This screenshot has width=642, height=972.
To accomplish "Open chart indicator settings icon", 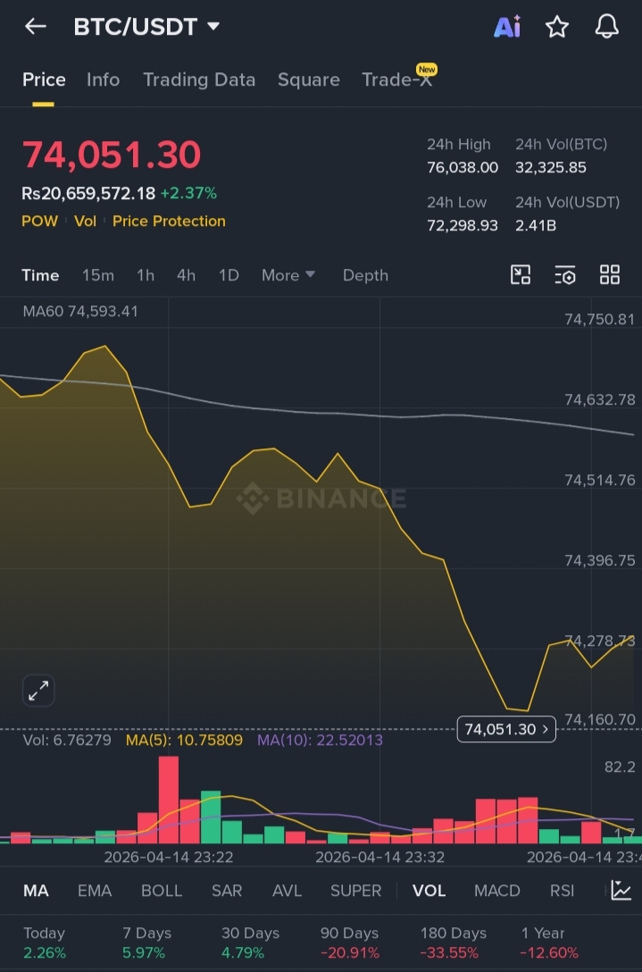I will pos(565,274).
